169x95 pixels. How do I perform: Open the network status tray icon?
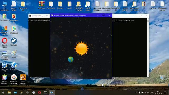pos(145,93)
